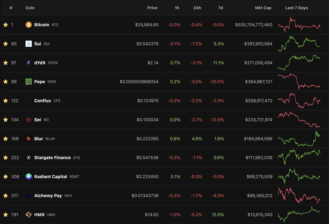This screenshot has height=224, width=329.
Task: Open the Conflux coin page
Action: (43, 100)
